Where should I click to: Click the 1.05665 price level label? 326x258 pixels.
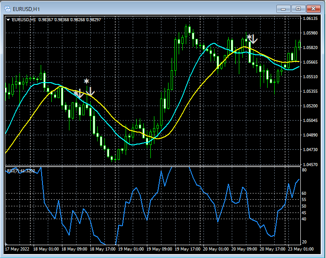311,62
